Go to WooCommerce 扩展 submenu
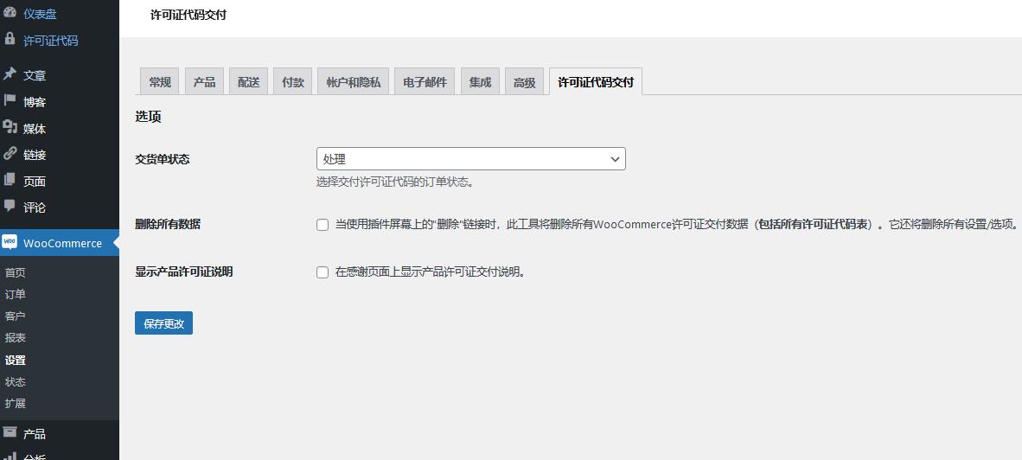Viewport: 1022px width, 460px height. click(15, 403)
